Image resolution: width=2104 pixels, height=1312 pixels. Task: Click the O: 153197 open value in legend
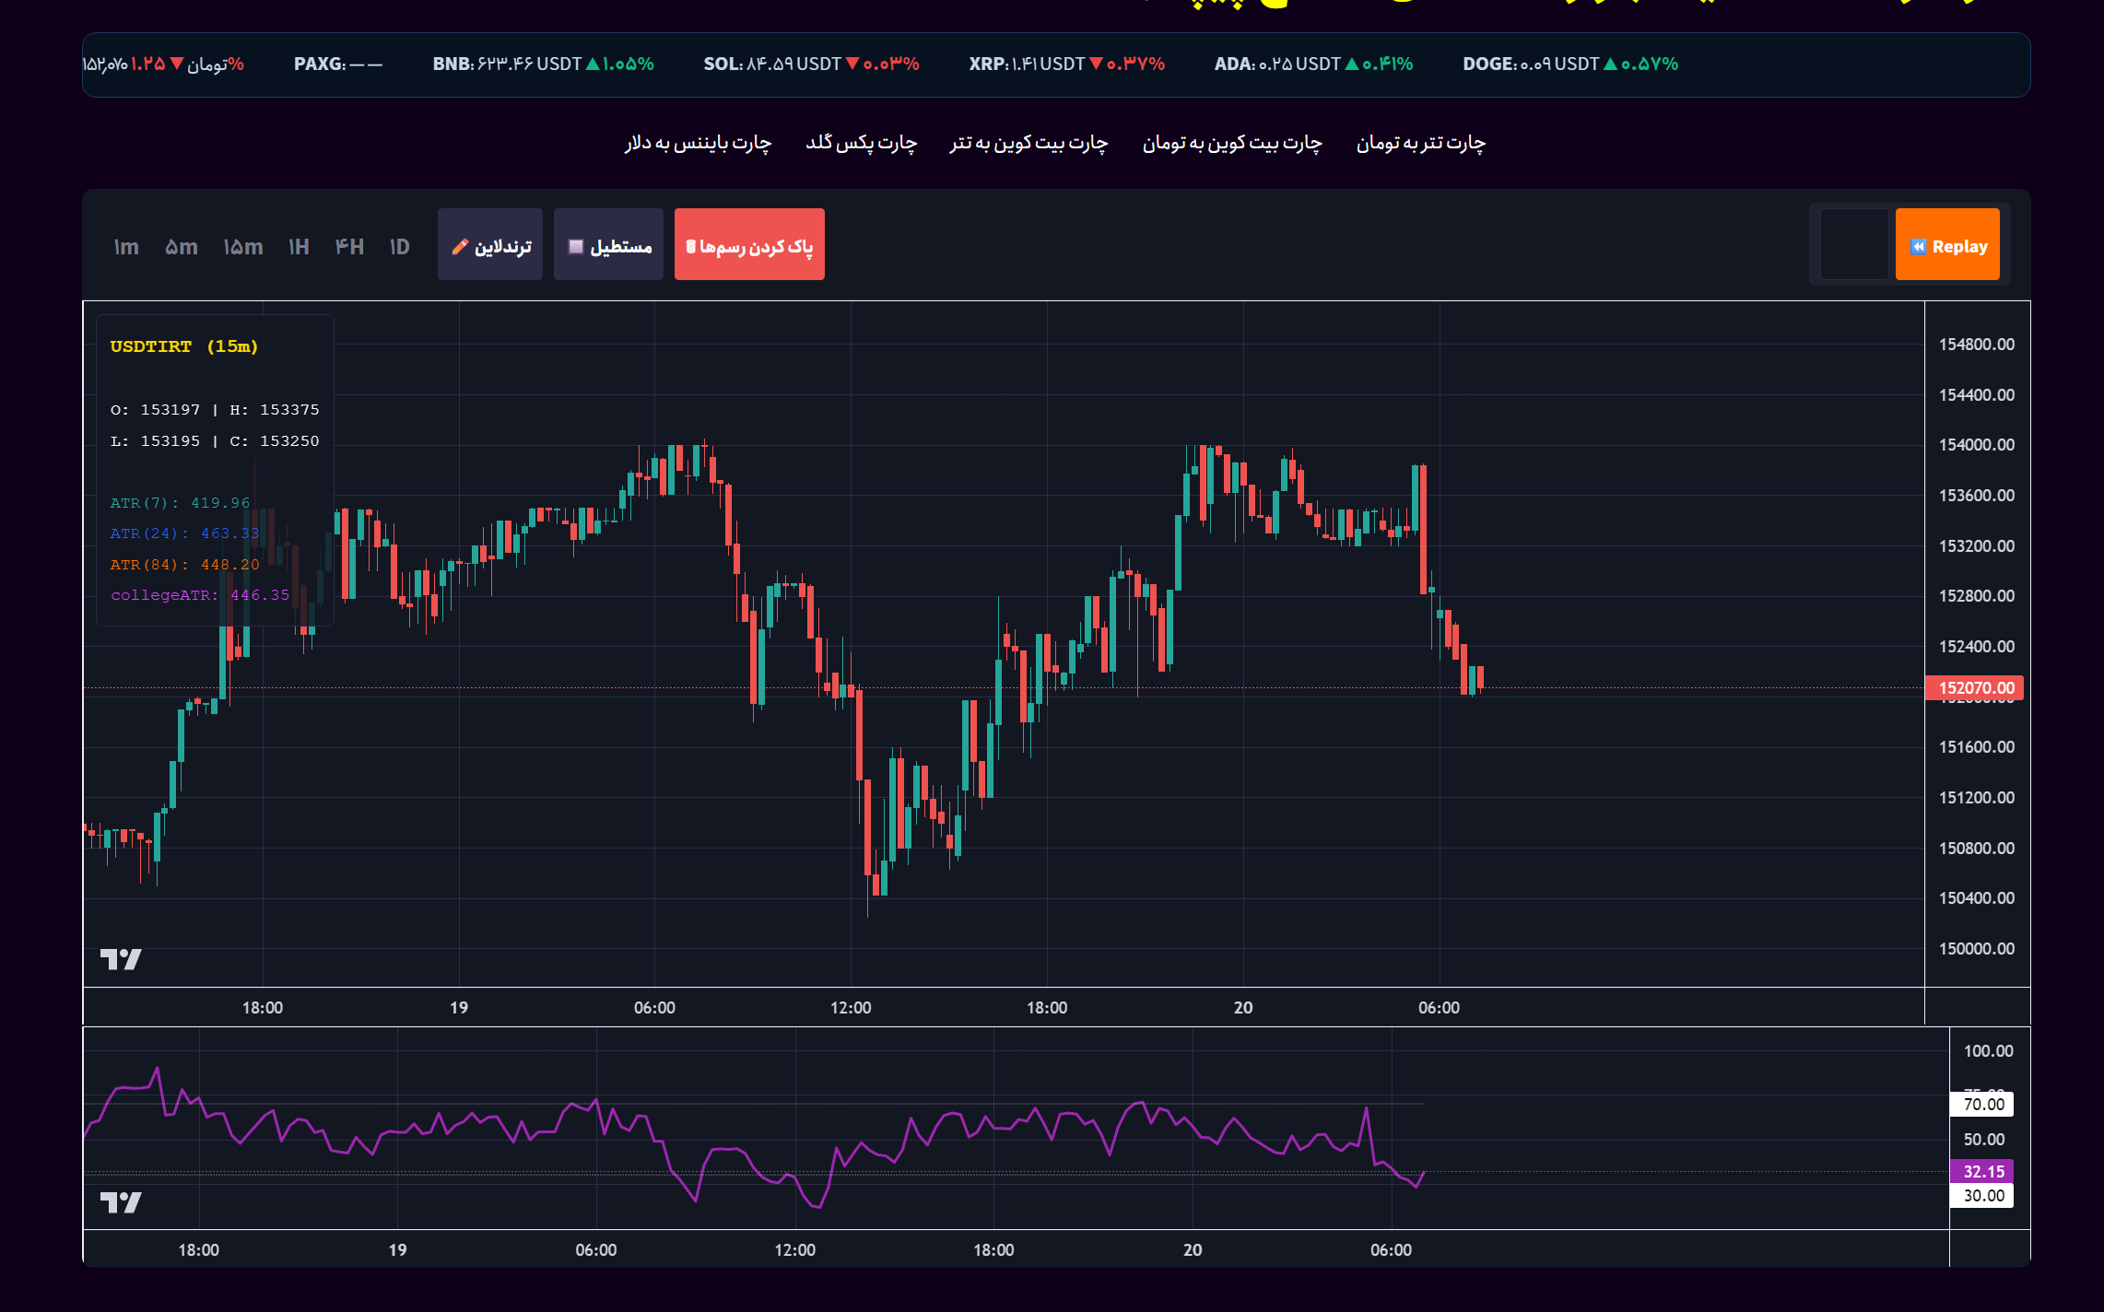pos(156,410)
